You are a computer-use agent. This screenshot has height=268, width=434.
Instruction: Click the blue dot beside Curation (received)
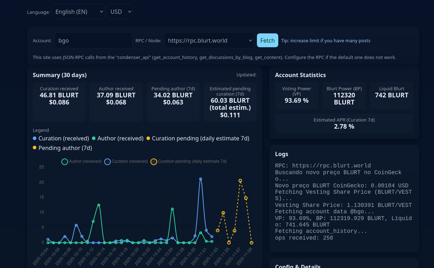(35, 139)
